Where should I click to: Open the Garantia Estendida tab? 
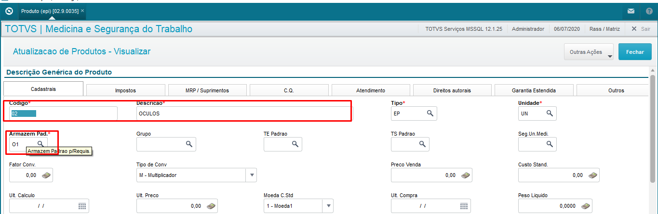click(534, 90)
